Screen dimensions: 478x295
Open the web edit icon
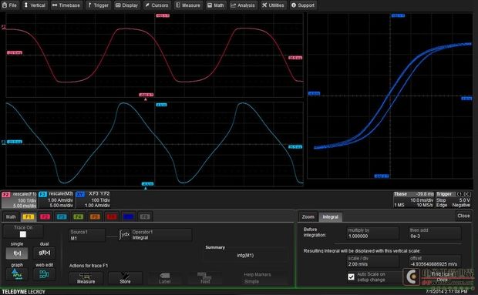44,274
